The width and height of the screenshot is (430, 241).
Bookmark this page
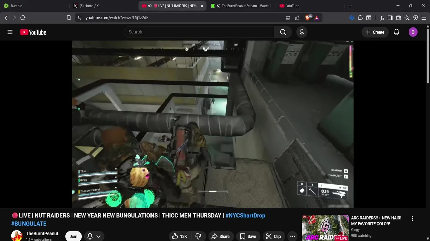pos(69,18)
